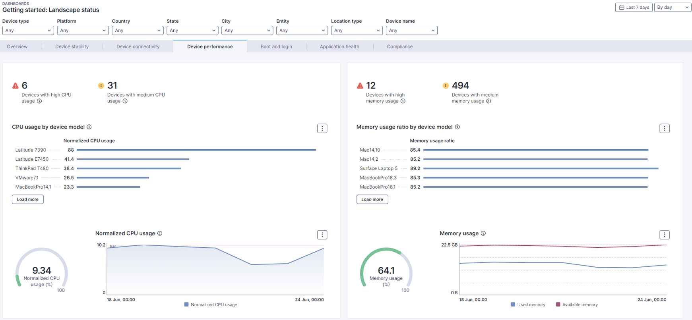Select the Latitude 7390 CPU usage bar
The image size is (692, 320).
click(196, 150)
